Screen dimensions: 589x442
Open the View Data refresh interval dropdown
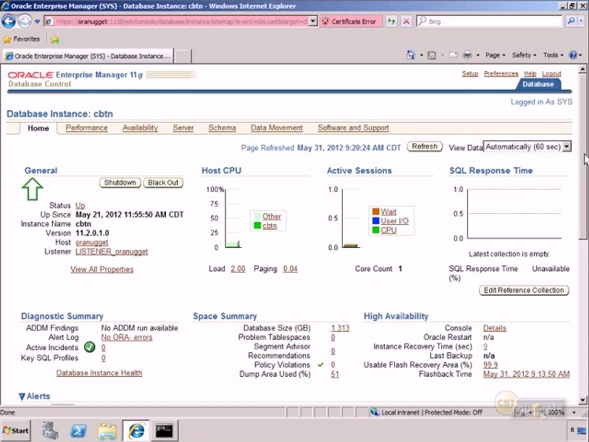pyautogui.click(x=528, y=147)
